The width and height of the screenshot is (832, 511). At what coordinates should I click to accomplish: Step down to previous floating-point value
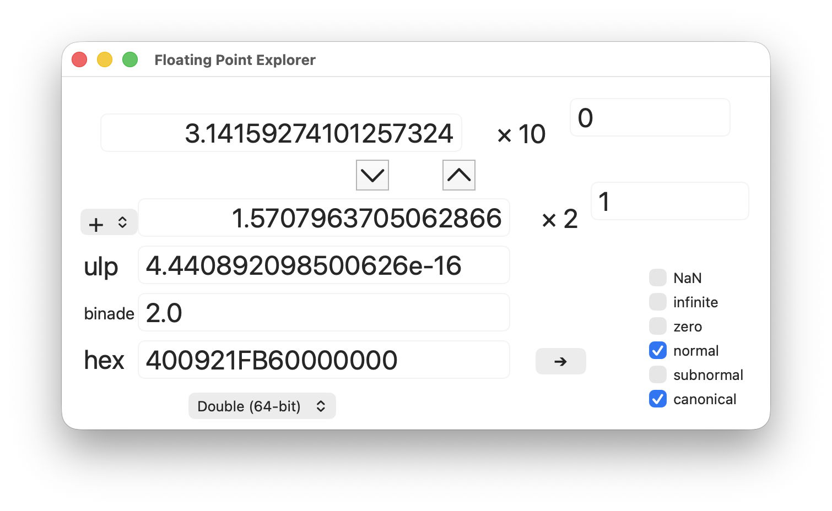click(372, 175)
